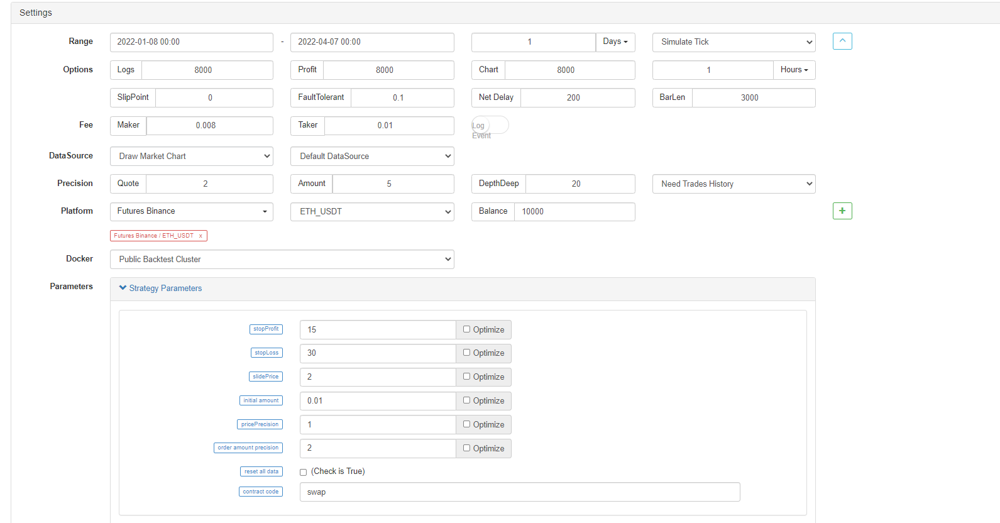Check Optimize for slidePrice

[x=467, y=377]
